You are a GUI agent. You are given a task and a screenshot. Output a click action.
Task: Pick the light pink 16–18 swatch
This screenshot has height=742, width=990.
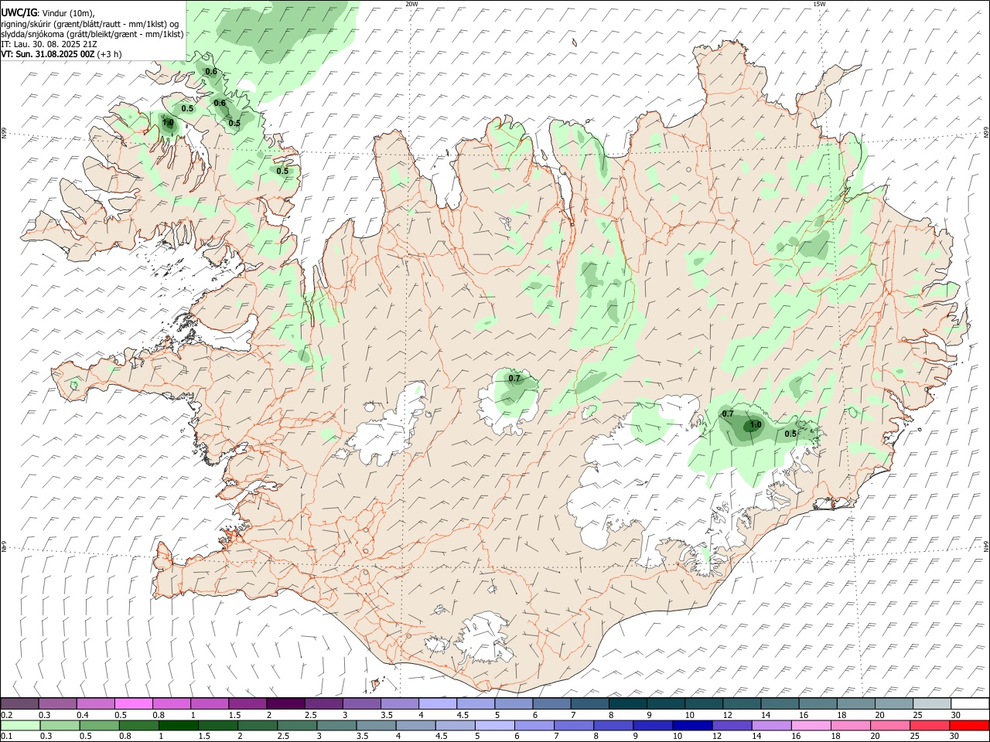(x=811, y=725)
